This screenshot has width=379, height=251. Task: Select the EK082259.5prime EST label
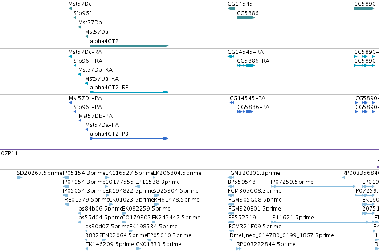[x=146, y=209]
